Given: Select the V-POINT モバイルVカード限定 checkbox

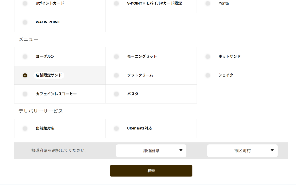Looking at the screenshot, I should pos(116,3).
